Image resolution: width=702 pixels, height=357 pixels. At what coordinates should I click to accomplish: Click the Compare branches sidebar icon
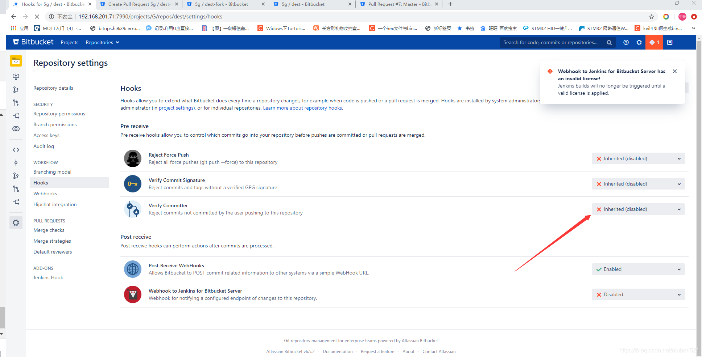[16, 128]
